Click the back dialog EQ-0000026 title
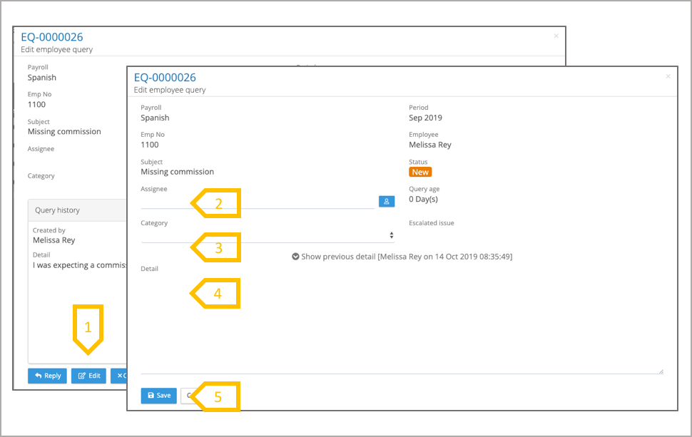 point(52,37)
